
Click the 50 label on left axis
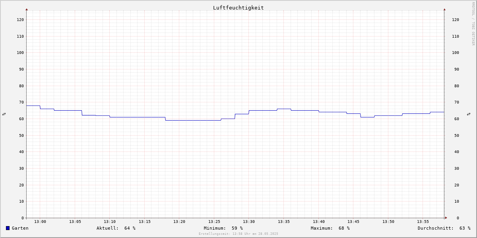[21, 135]
